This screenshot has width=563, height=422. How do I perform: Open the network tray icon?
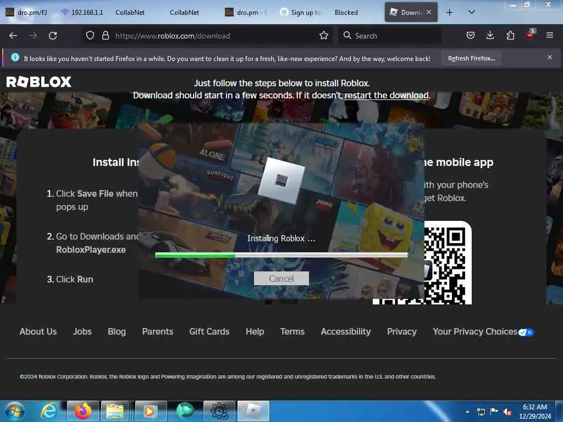click(481, 412)
